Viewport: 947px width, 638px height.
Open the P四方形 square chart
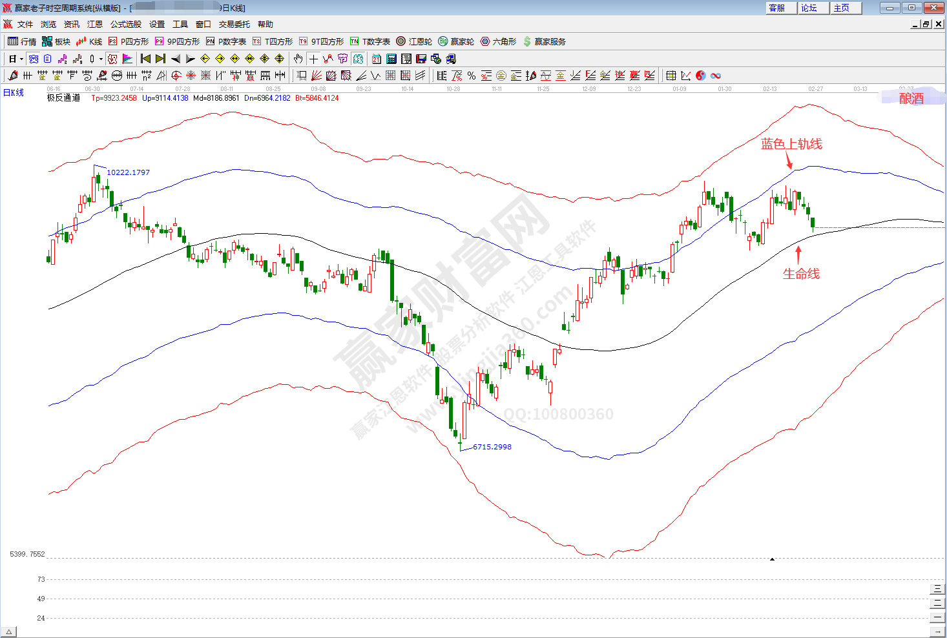(129, 41)
